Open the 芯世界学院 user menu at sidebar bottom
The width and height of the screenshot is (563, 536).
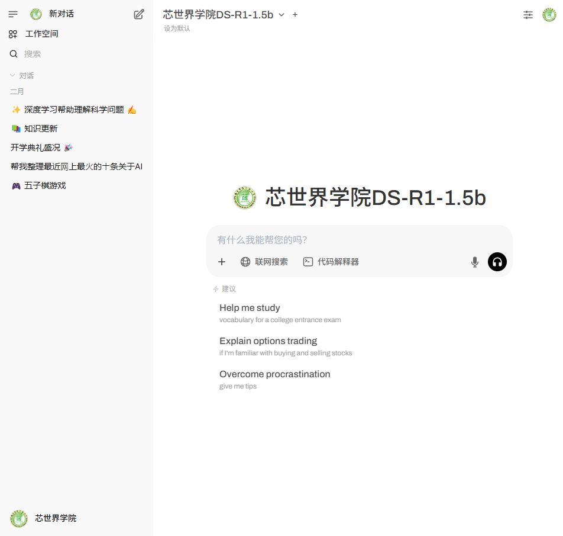pyautogui.click(x=43, y=518)
